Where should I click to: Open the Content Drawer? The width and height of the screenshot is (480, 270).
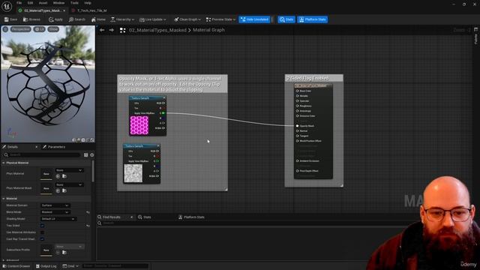pyautogui.click(x=16, y=266)
